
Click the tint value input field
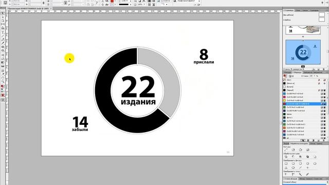click(311, 76)
